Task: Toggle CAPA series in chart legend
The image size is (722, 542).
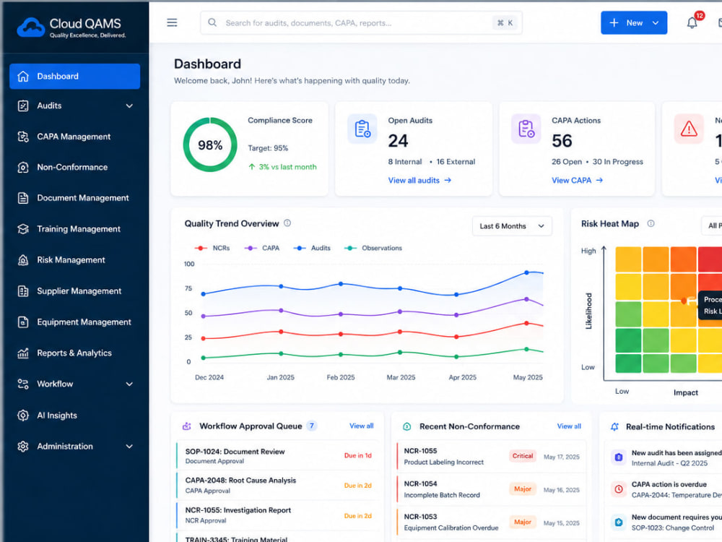Action: (x=261, y=248)
